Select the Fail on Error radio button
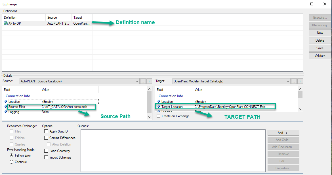 (11, 155)
